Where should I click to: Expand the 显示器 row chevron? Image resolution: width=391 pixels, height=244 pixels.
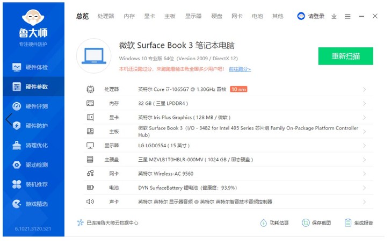tap(365, 146)
